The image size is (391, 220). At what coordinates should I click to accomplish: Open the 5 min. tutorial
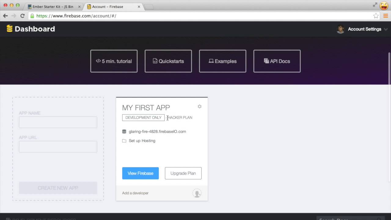(x=114, y=61)
